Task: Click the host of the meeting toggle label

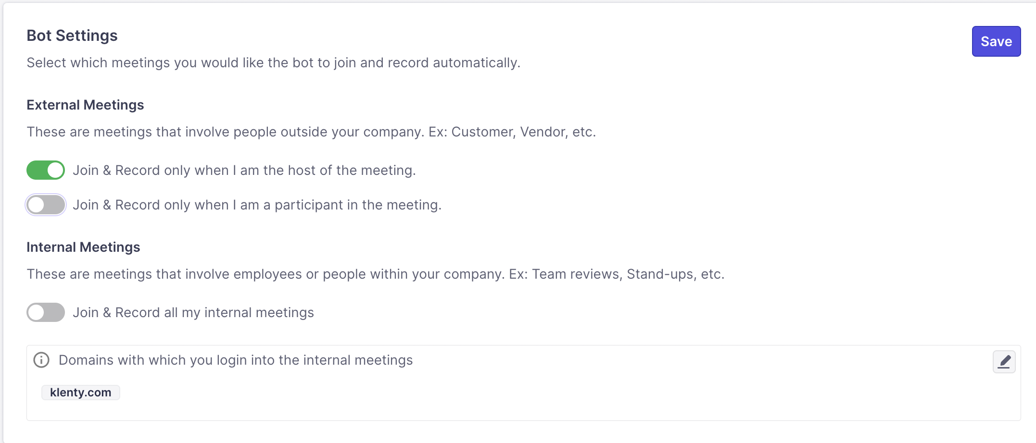Action: coord(244,170)
